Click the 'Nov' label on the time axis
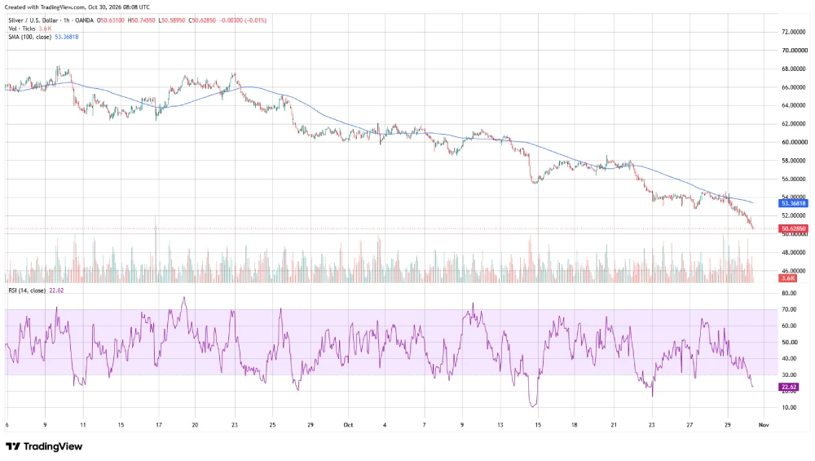This screenshot has width=815, height=461. [764, 425]
